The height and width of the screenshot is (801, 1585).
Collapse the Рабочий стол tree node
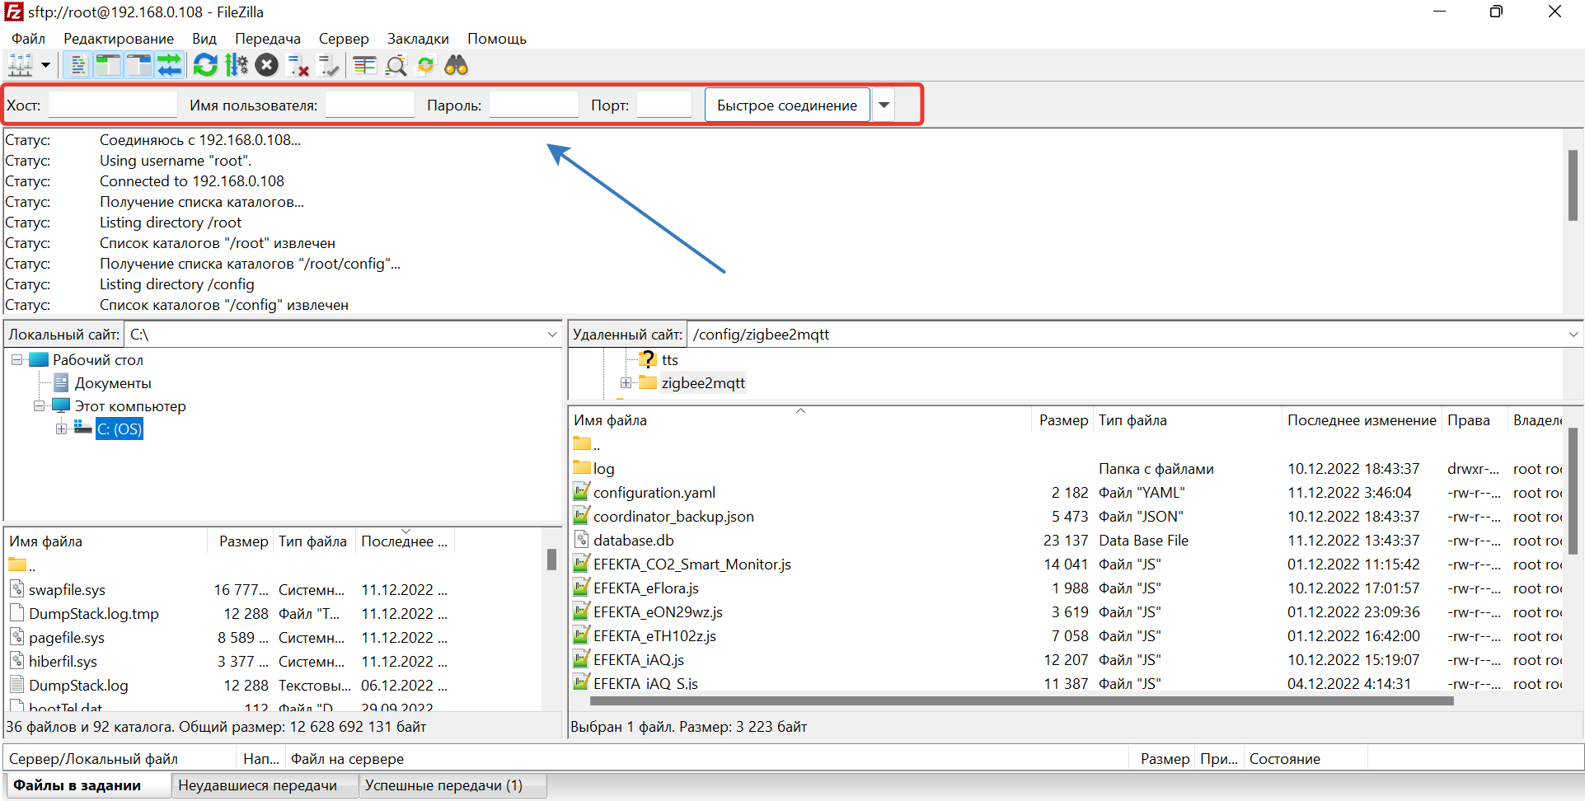point(16,360)
